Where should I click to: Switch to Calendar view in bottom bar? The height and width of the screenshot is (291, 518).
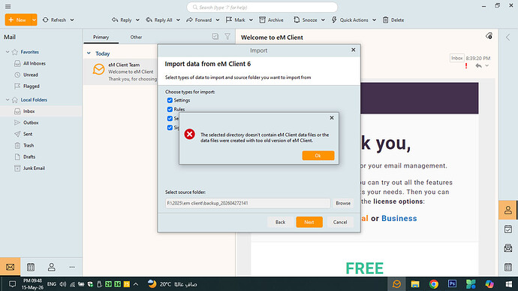click(31, 267)
